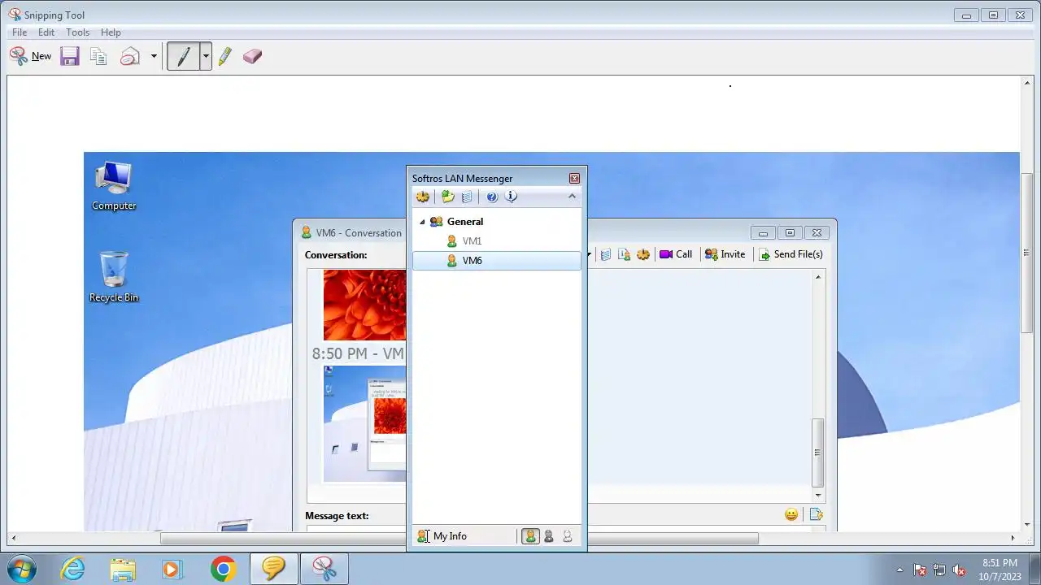The width and height of the screenshot is (1041, 585).
Task: Click the conversation vertical scrollbar thumb
Action: coord(818,453)
